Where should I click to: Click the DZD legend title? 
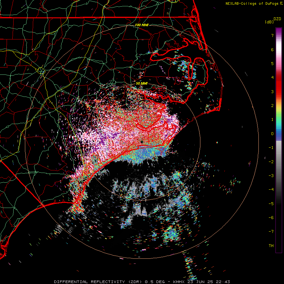pos(277,19)
